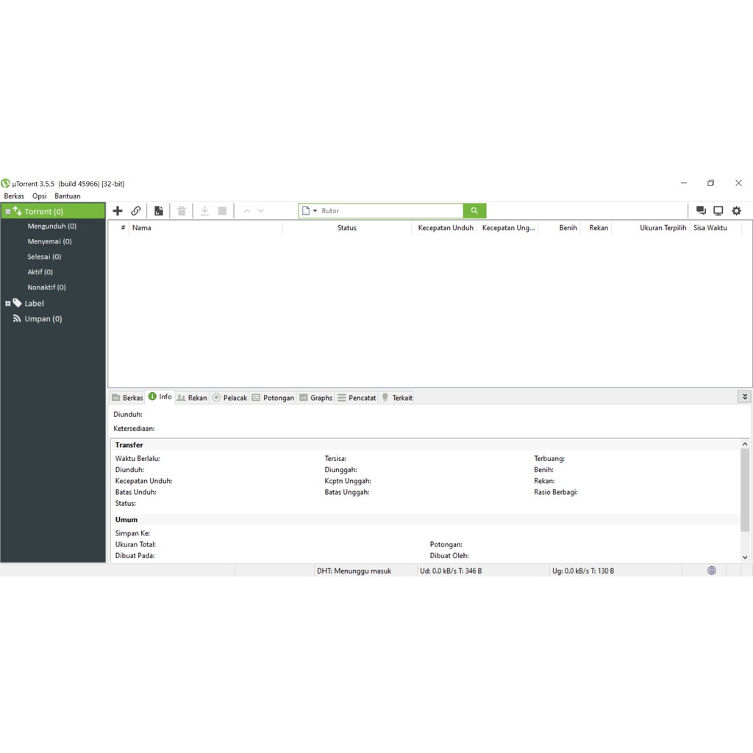
Task: Switch to the Pelacak tab
Action: click(x=230, y=398)
